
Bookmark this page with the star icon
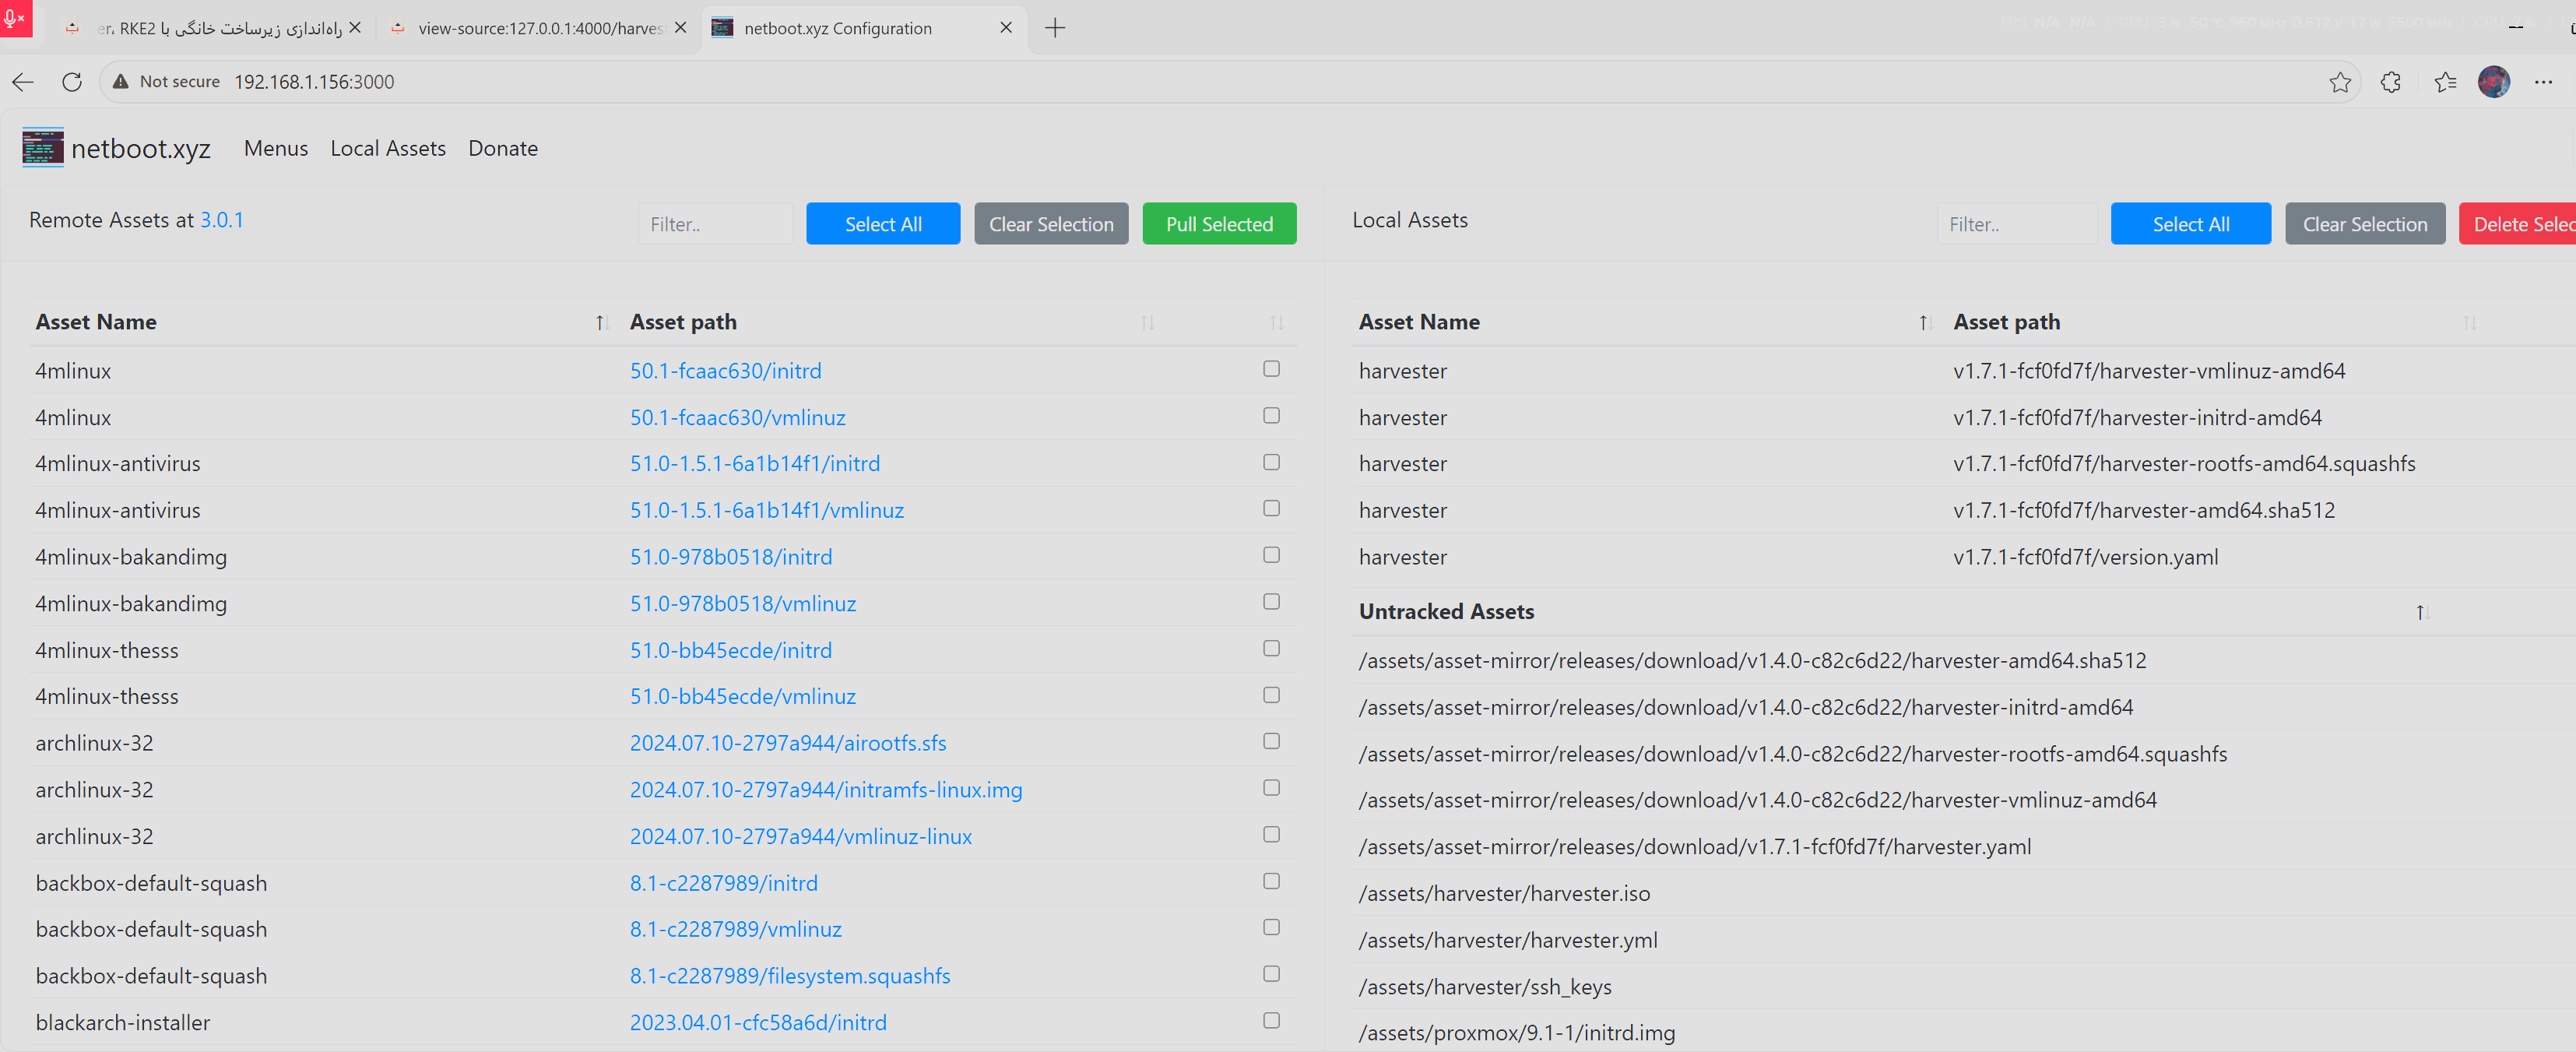click(x=2339, y=82)
